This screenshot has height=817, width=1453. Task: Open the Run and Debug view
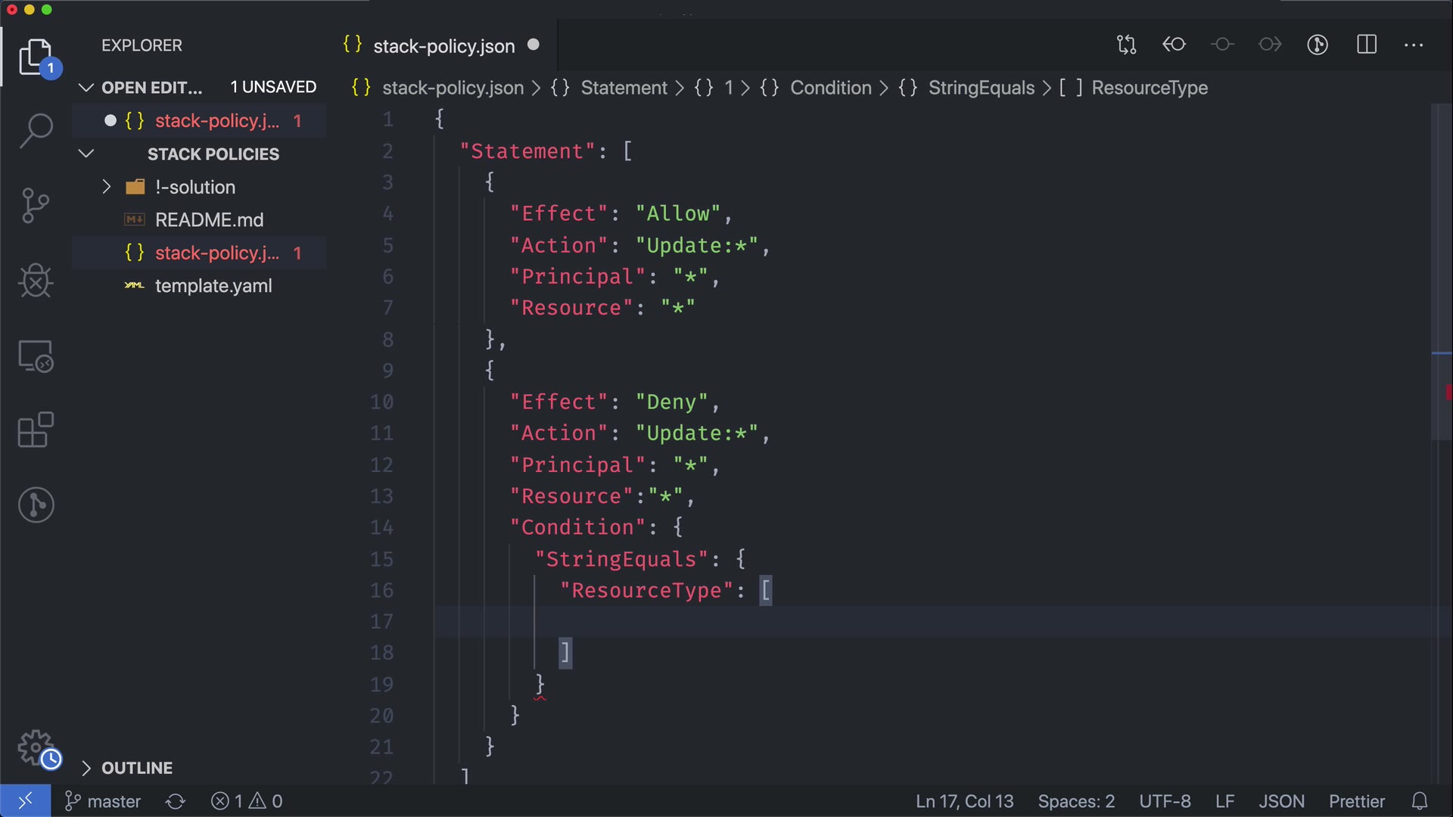click(x=36, y=281)
